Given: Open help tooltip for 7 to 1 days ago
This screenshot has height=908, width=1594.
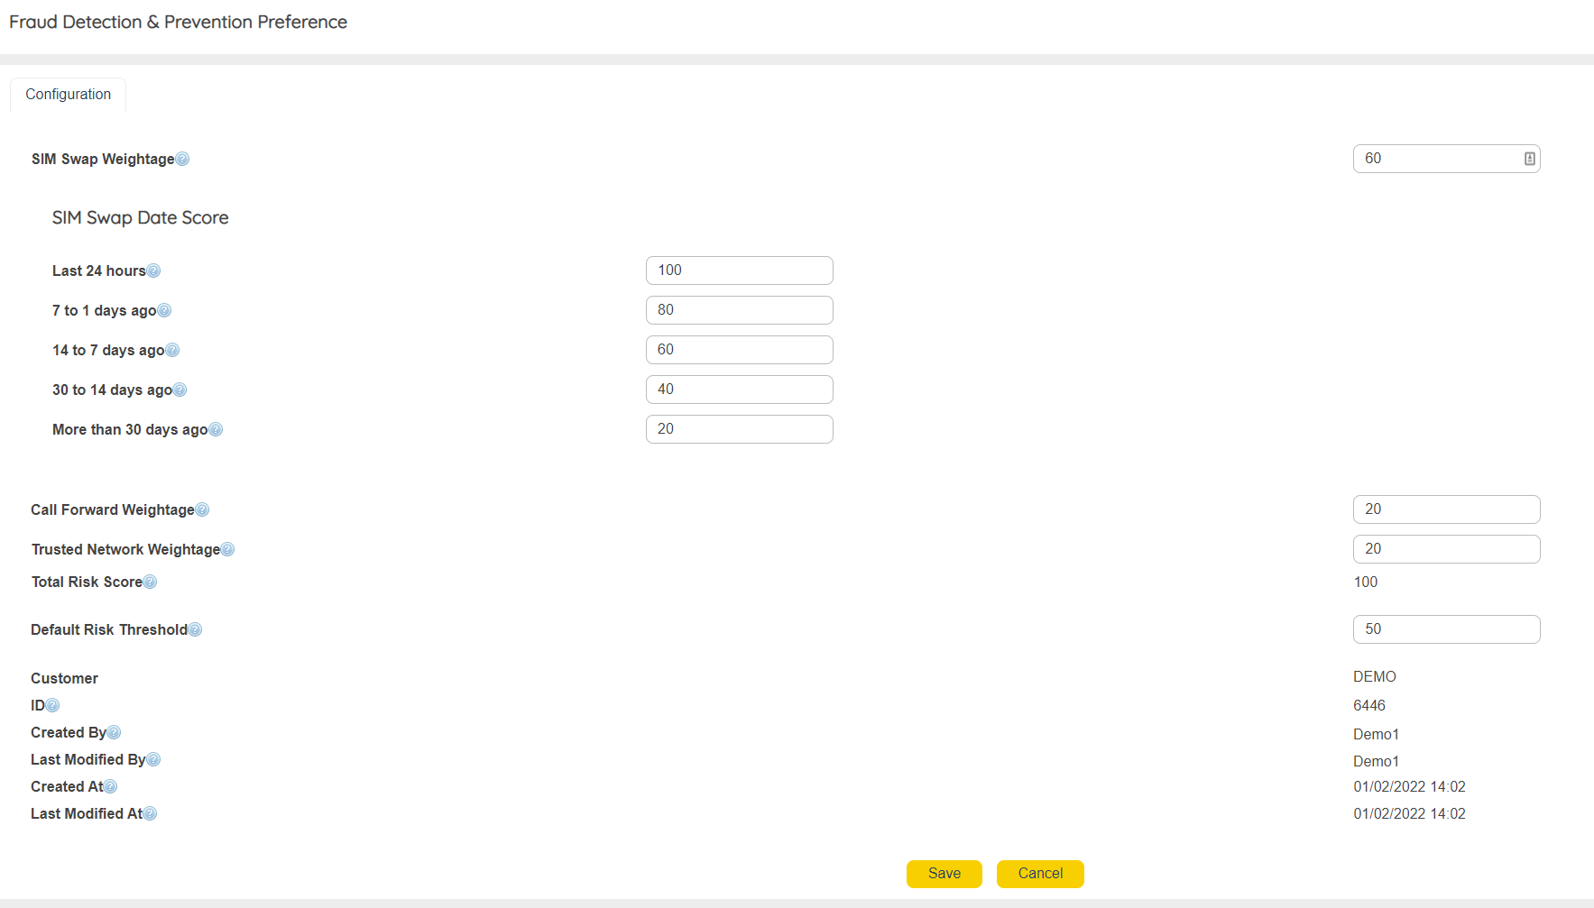Looking at the screenshot, I should point(164,310).
